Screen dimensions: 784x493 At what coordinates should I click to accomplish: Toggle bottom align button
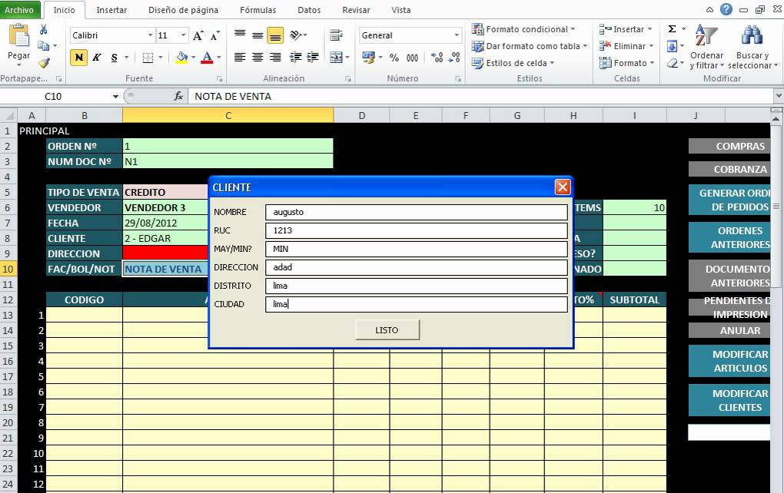tap(275, 35)
